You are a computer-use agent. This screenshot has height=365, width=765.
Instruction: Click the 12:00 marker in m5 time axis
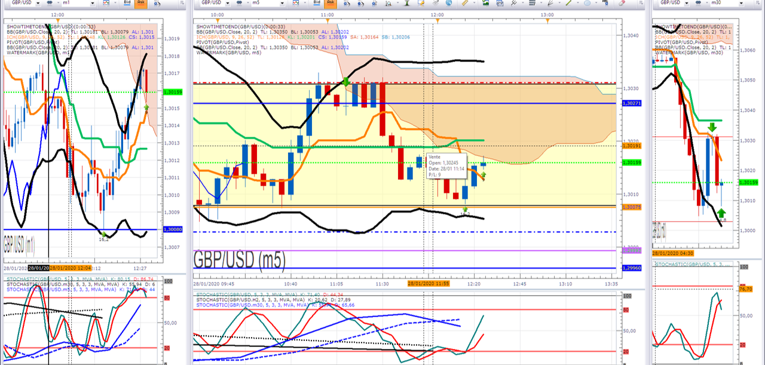pos(437,14)
